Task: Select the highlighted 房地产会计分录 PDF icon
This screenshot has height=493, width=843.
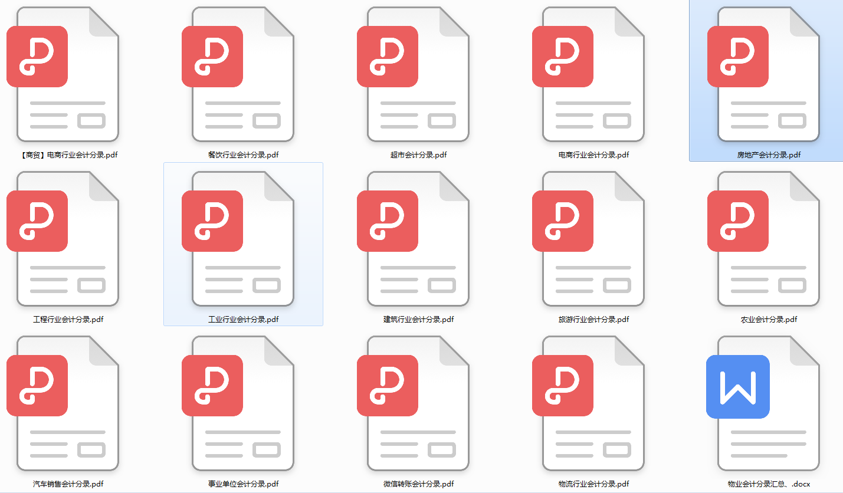Action: pyautogui.click(x=763, y=74)
